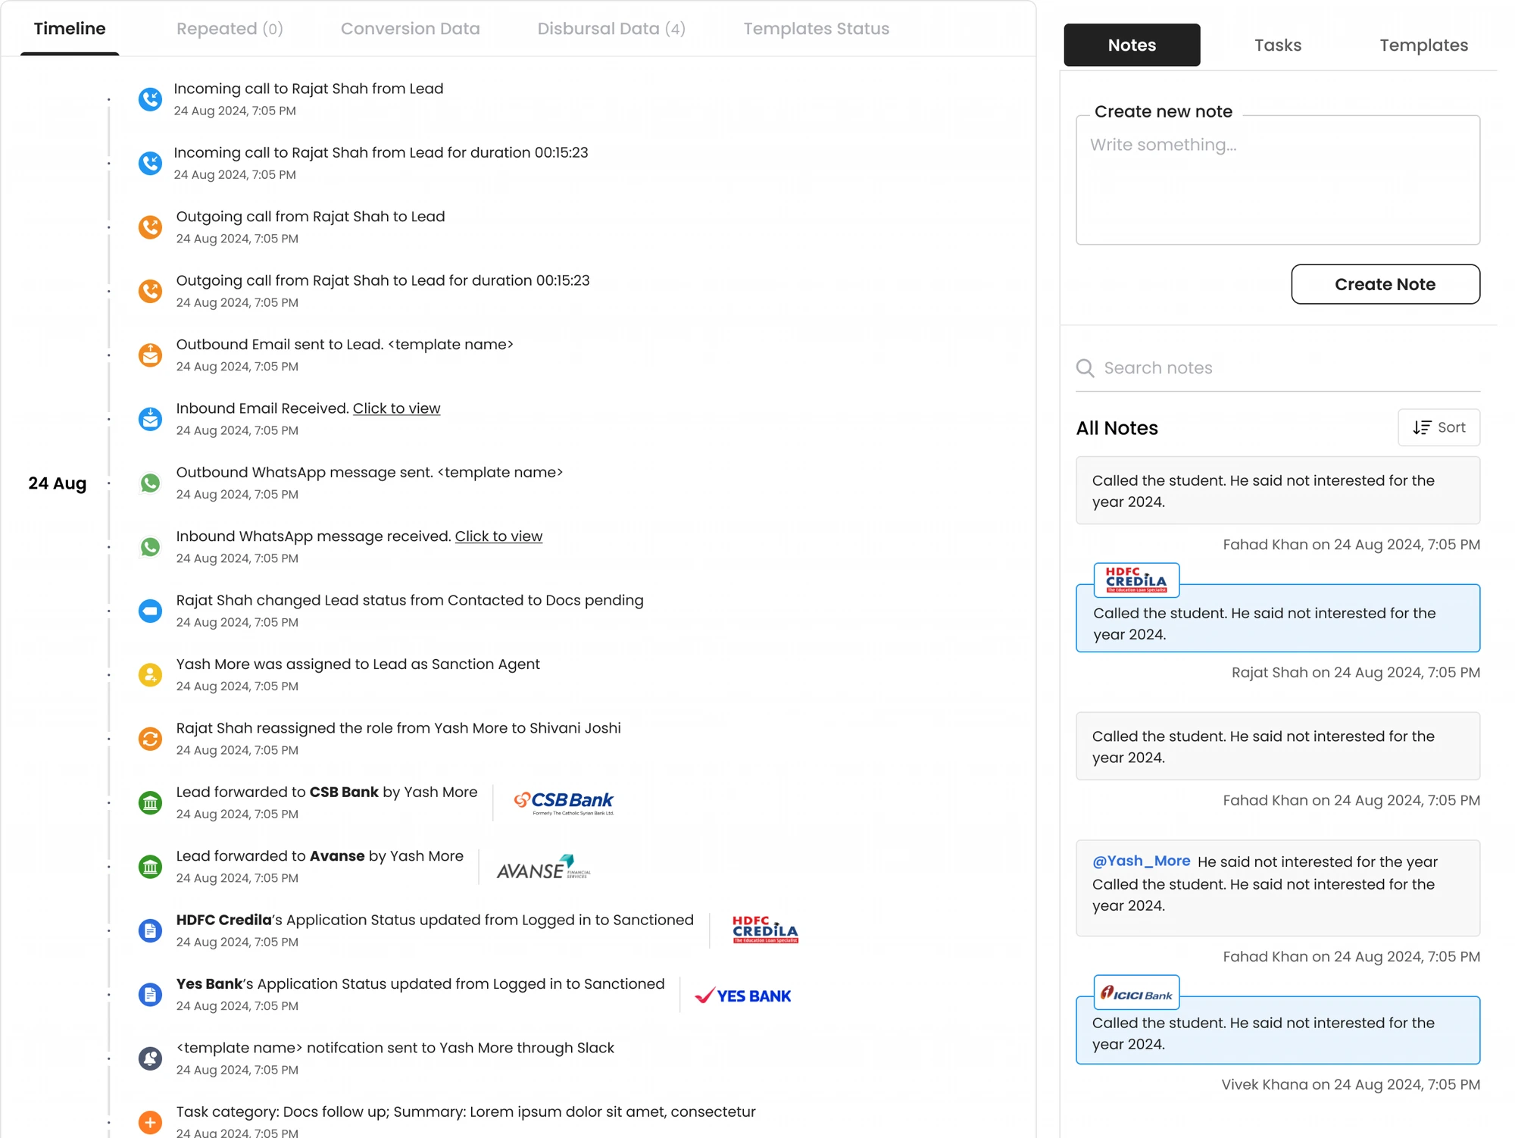Click the Slack notification icon
1515x1138 pixels.
[150, 1058]
